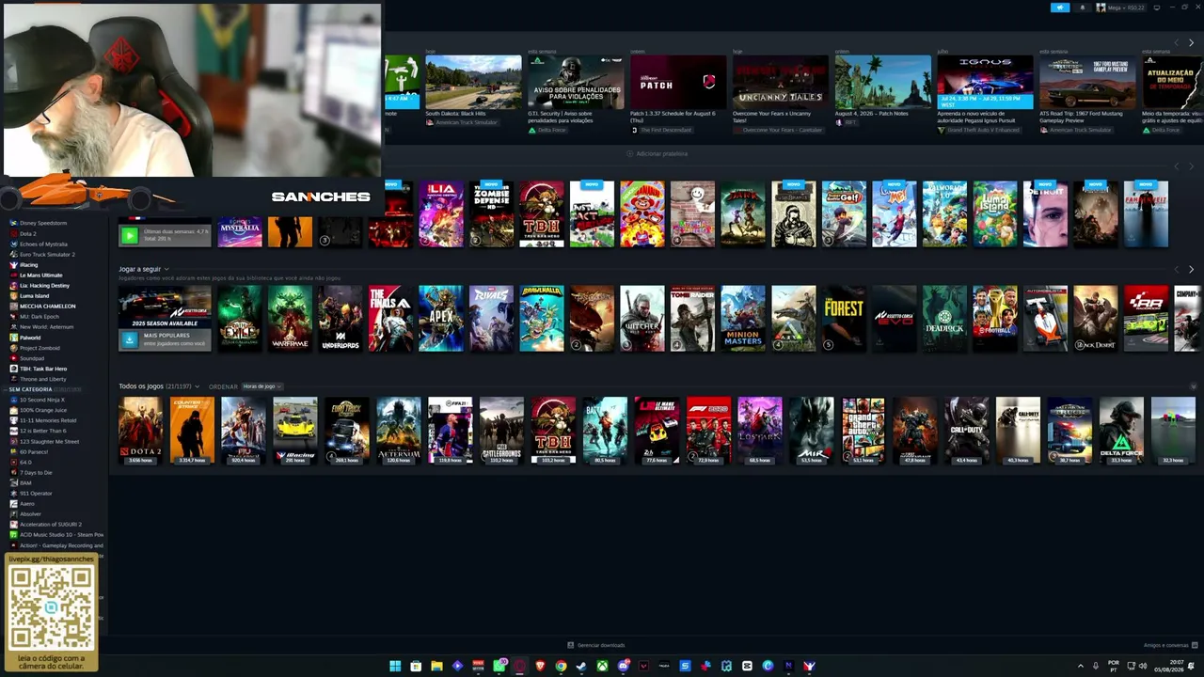
Task: Open the Luma Island cover in recent games
Action: pyautogui.click(x=995, y=214)
